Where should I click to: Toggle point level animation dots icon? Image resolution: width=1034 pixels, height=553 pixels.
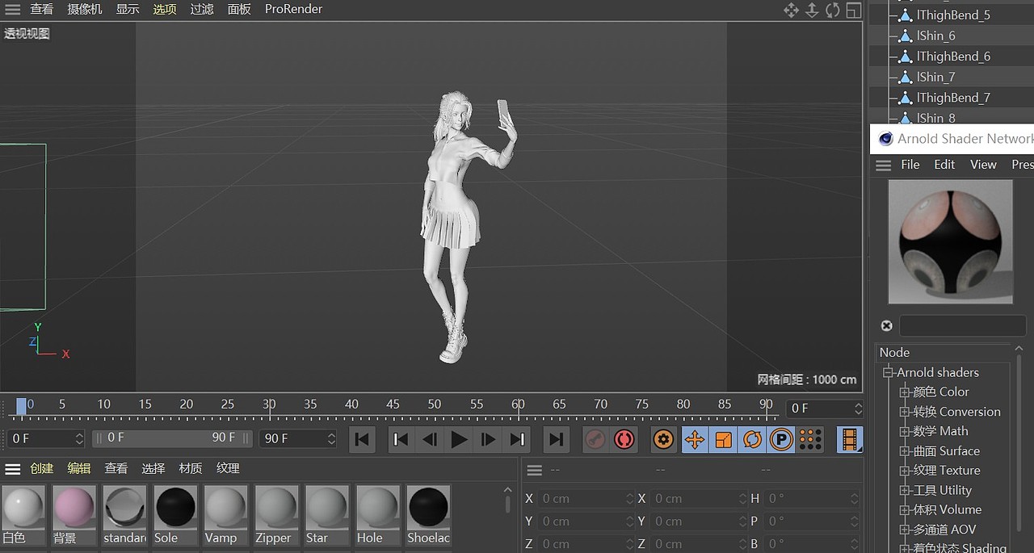810,439
